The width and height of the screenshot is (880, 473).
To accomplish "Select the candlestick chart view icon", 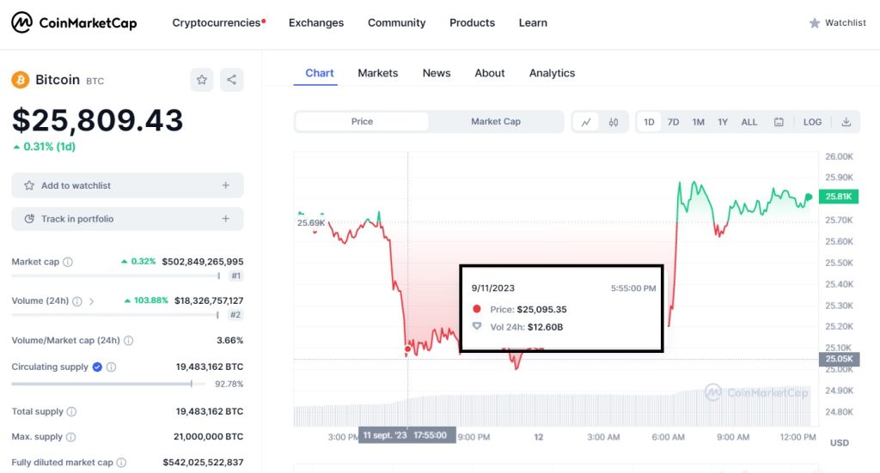I will [614, 122].
